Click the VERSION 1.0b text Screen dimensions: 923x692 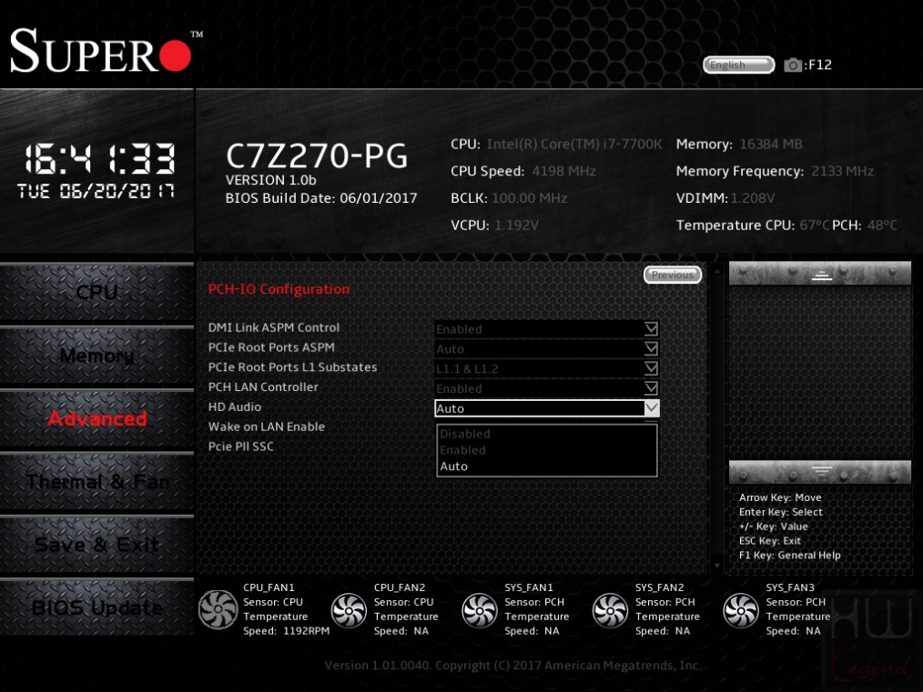pyautogui.click(x=270, y=180)
